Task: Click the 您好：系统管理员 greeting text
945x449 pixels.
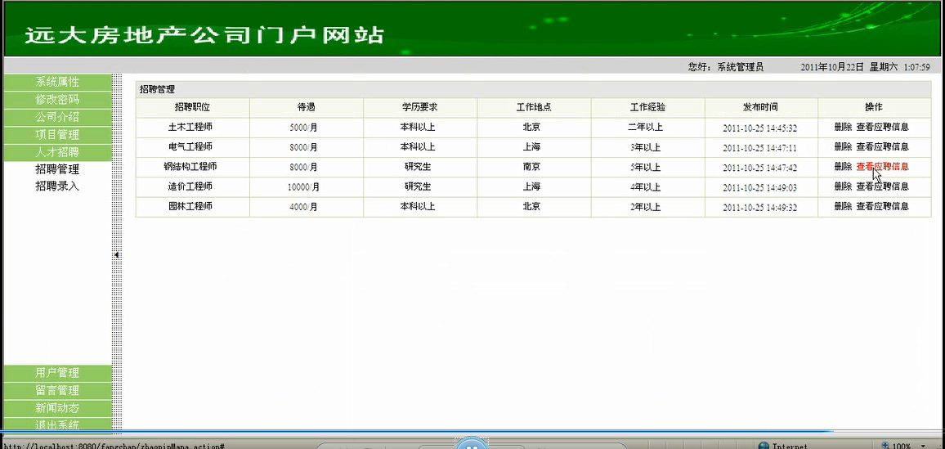Action: coord(726,67)
